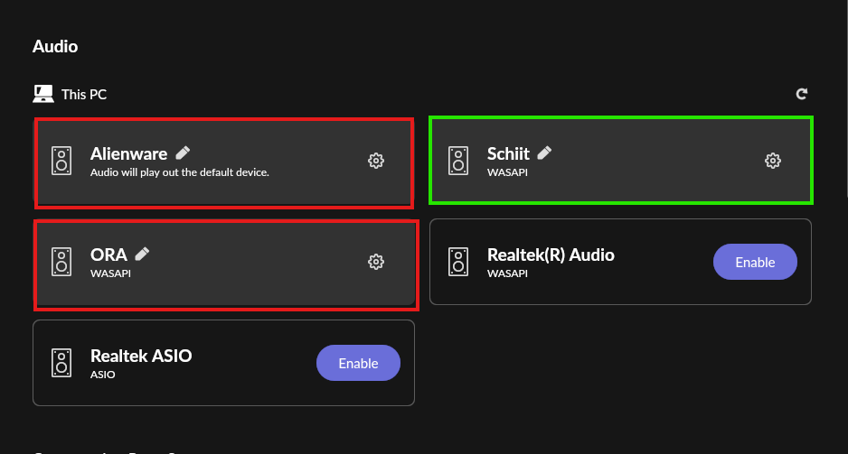The height and width of the screenshot is (454, 848).
Task: Select the Realtek(R) Audio device name
Action: click(x=551, y=255)
